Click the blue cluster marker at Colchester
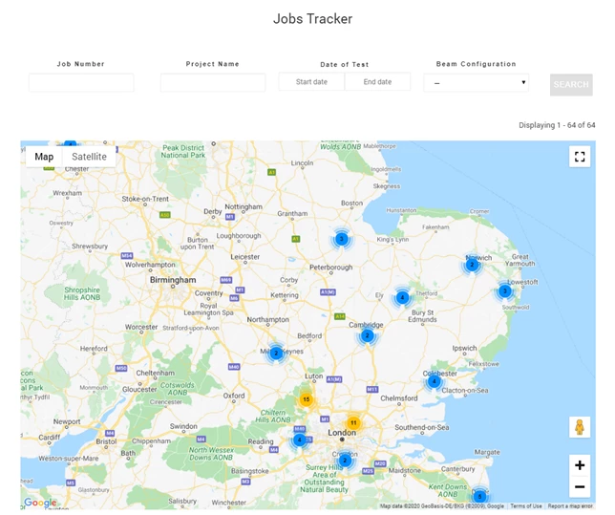This screenshot has height=515, width=615. pos(434,381)
